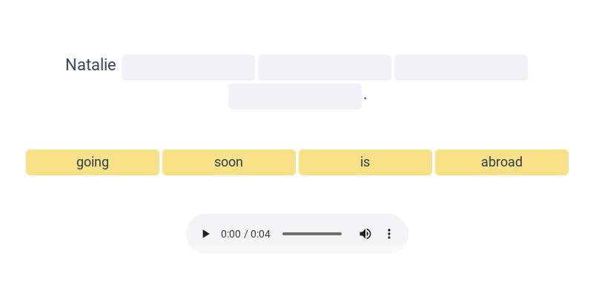Open the audio player's three-dot options menu
593x296 pixels.
389,234
